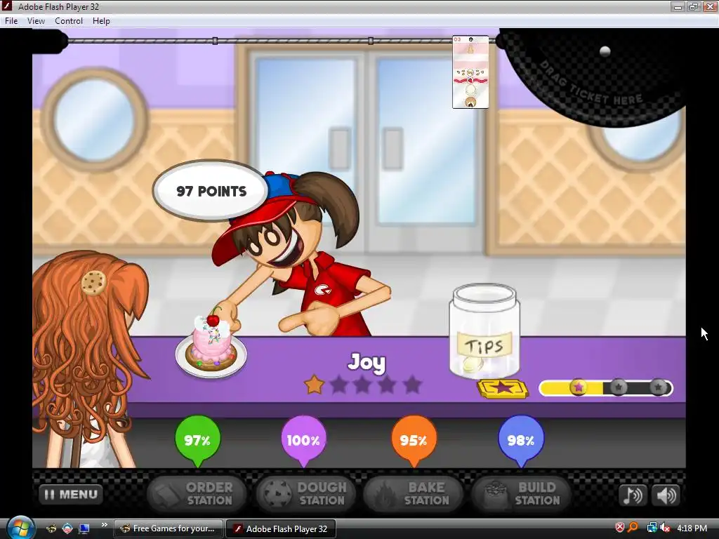Click the taskbar clock showing 4:18 PM

point(692,528)
